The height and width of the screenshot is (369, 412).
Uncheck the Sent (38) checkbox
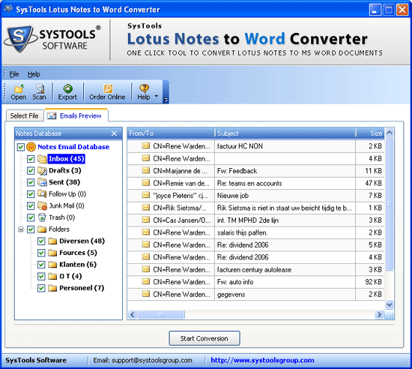pos(31,182)
